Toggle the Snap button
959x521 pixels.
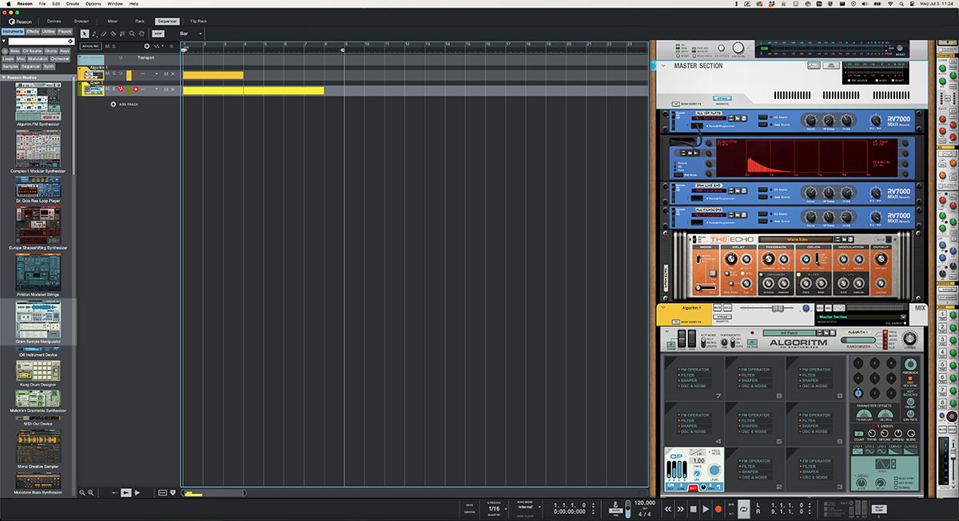click(x=158, y=34)
